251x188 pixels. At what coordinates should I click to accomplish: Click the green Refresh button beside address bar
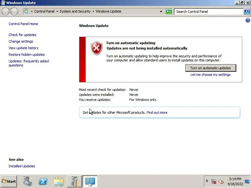pos(169,12)
